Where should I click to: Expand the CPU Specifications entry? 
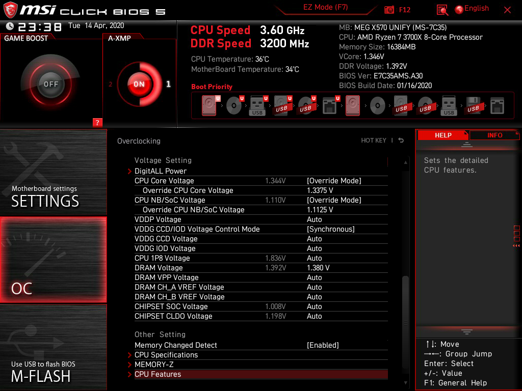(166, 355)
